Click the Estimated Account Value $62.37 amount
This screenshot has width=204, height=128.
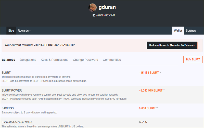click(143, 122)
